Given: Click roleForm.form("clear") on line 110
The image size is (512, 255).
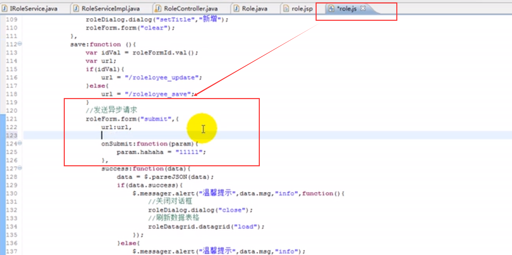Looking at the screenshot, I should 130,28.
